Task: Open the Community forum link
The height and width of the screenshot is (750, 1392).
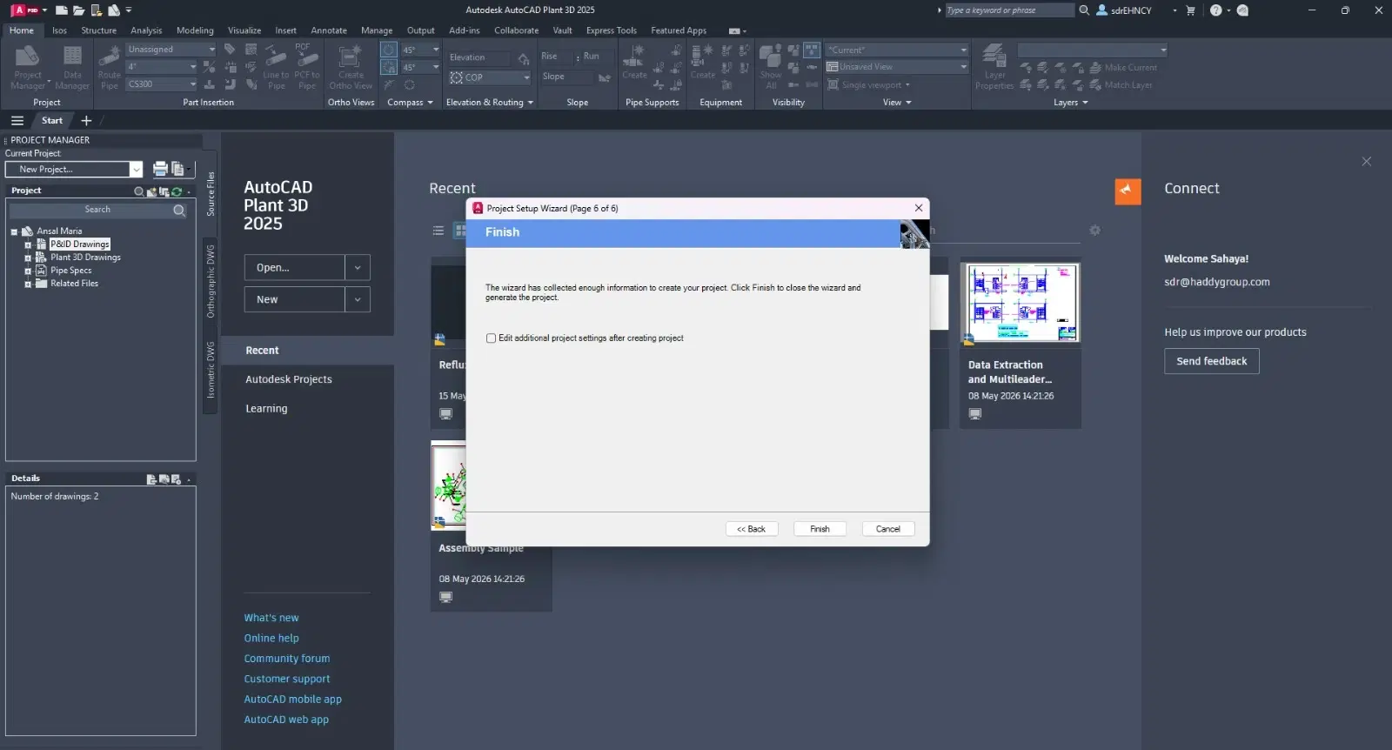Action: tap(287, 659)
